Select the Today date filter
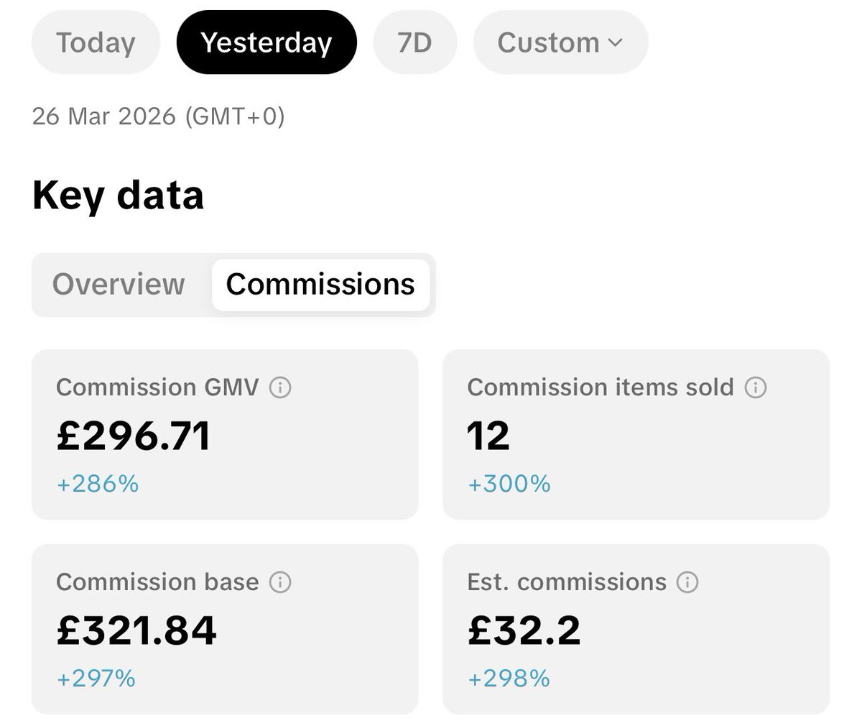 [x=96, y=43]
